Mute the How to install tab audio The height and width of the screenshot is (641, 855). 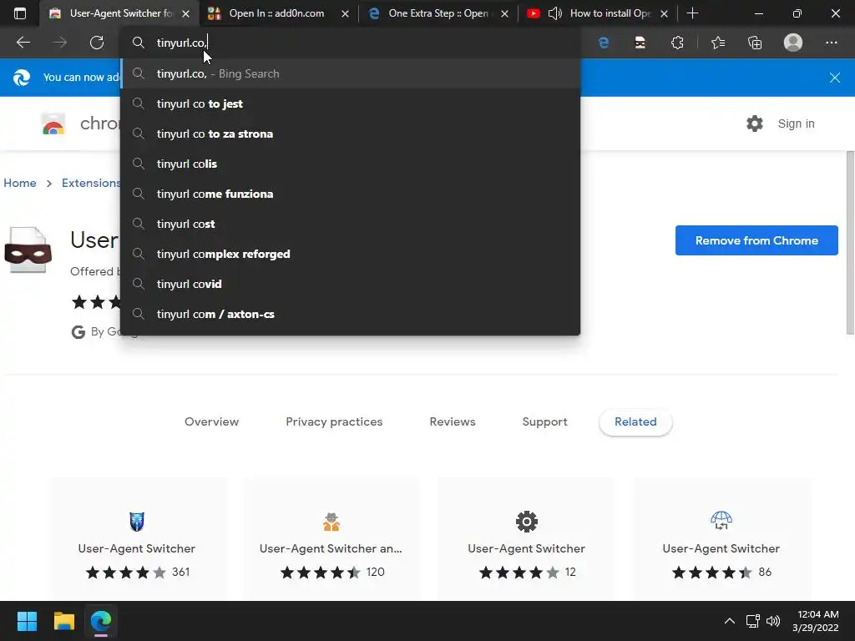[x=555, y=13]
